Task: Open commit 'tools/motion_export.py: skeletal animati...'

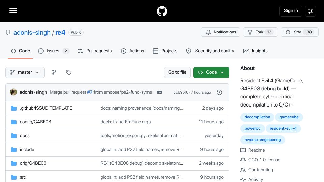Action: click(141, 135)
